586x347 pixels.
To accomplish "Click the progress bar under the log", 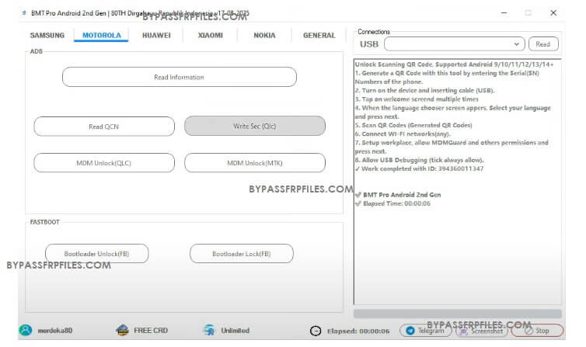I will coord(457,314).
